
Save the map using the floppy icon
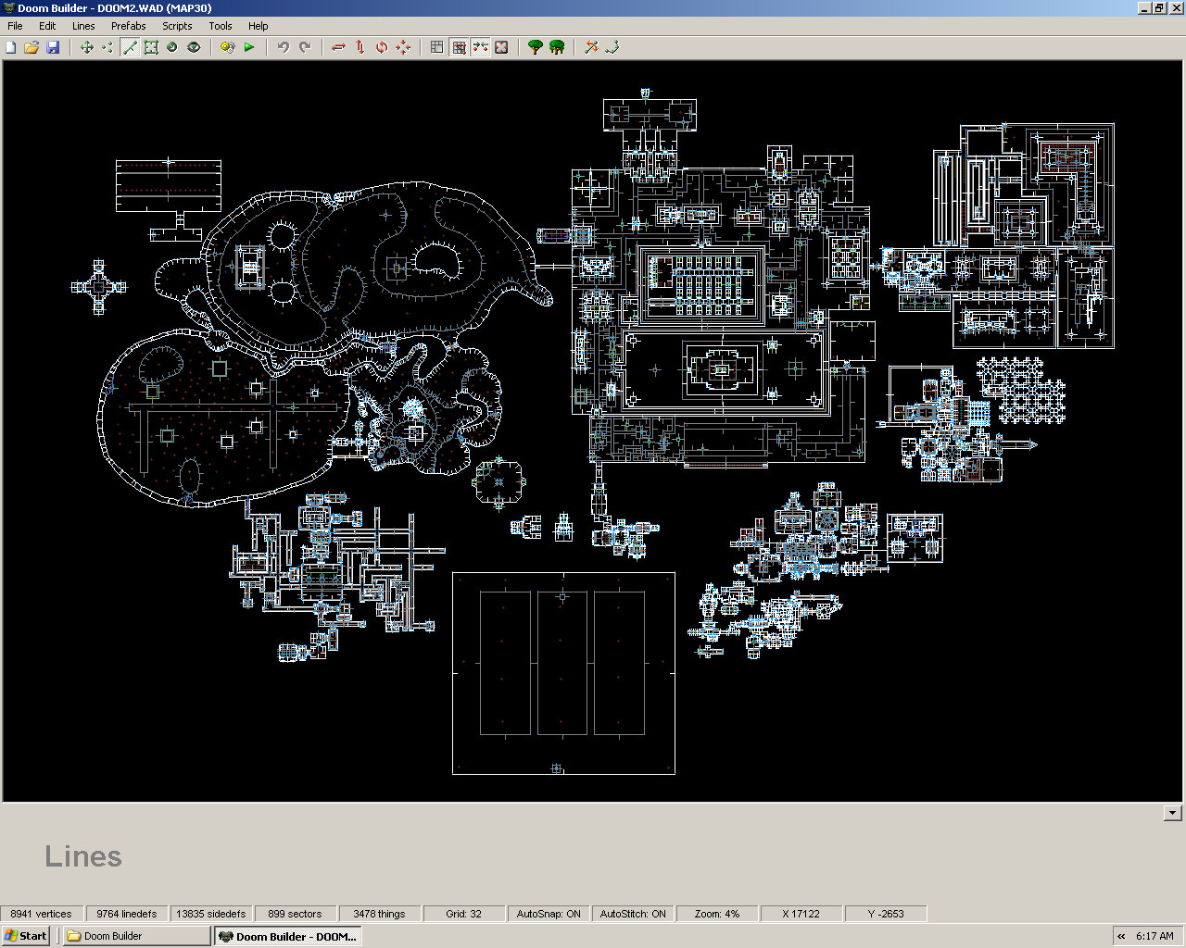coord(53,47)
